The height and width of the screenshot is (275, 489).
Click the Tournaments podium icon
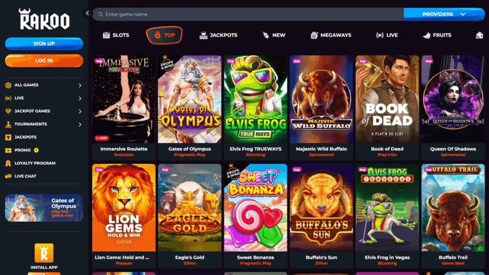[x=8, y=124]
